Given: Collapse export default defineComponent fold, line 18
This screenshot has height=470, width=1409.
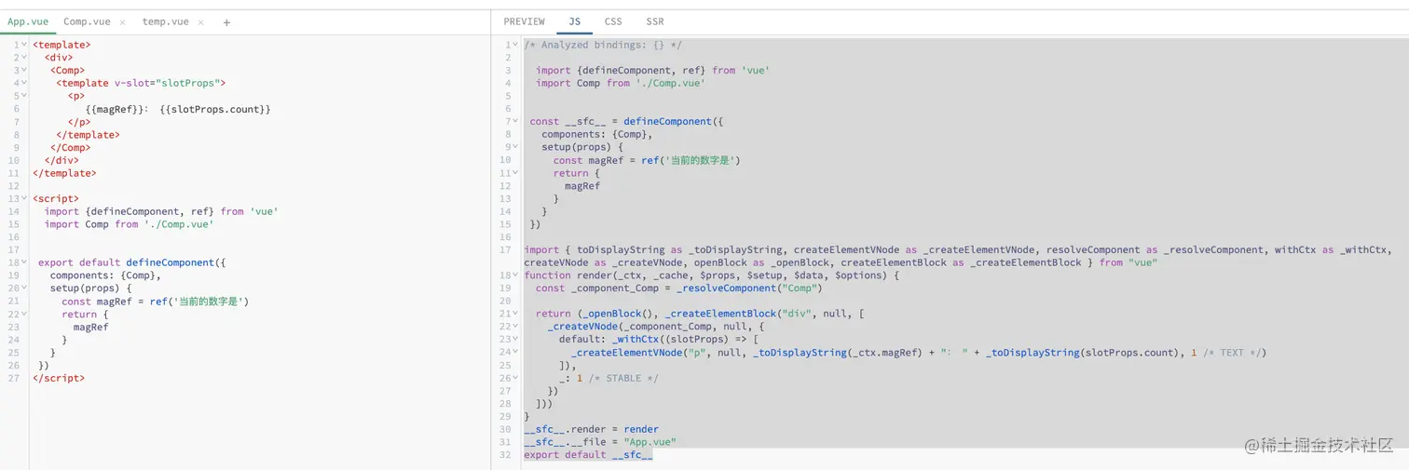Looking at the screenshot, I should coord(24,262).
